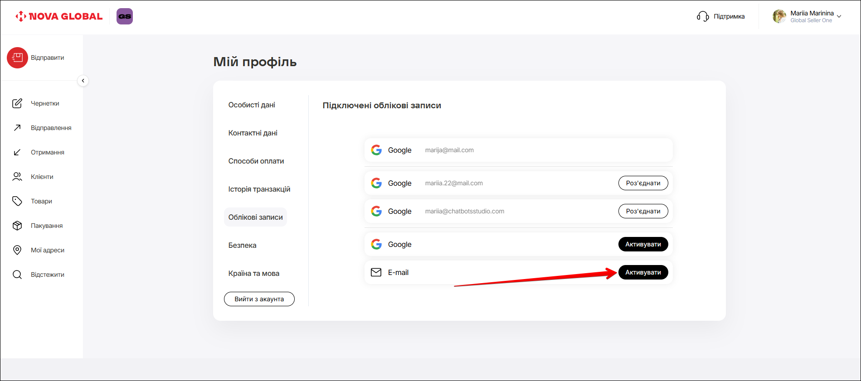Open the Support headset link
The width and height of the screenshot is (861, 381).
(721, 16)
